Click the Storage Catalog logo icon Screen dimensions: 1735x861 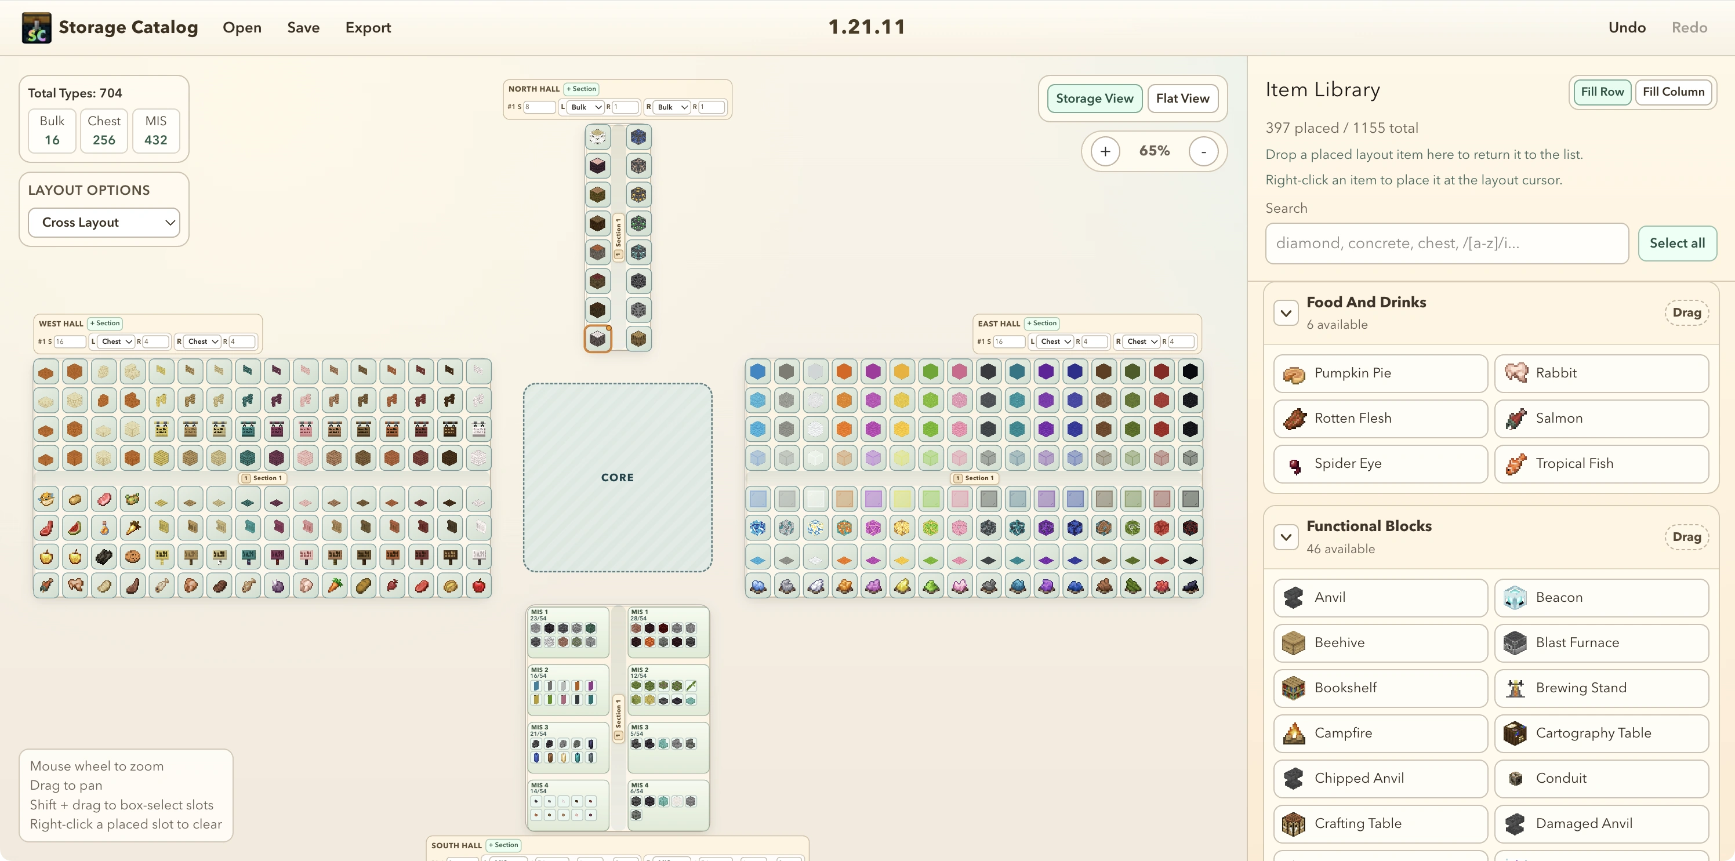pyautogui.click(x=37, y=28)
